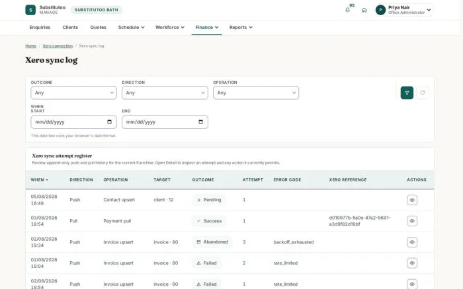
Task: Click the Target column header
Action: point(162,179)
